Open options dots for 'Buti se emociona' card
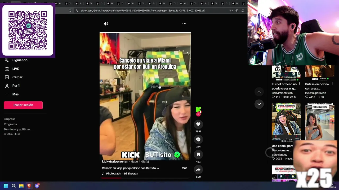 coord(333,84)
